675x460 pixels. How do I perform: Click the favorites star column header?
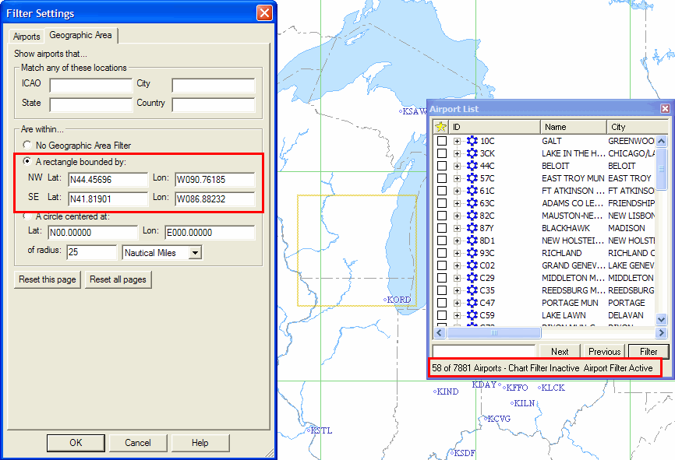(x=441, y=127)
